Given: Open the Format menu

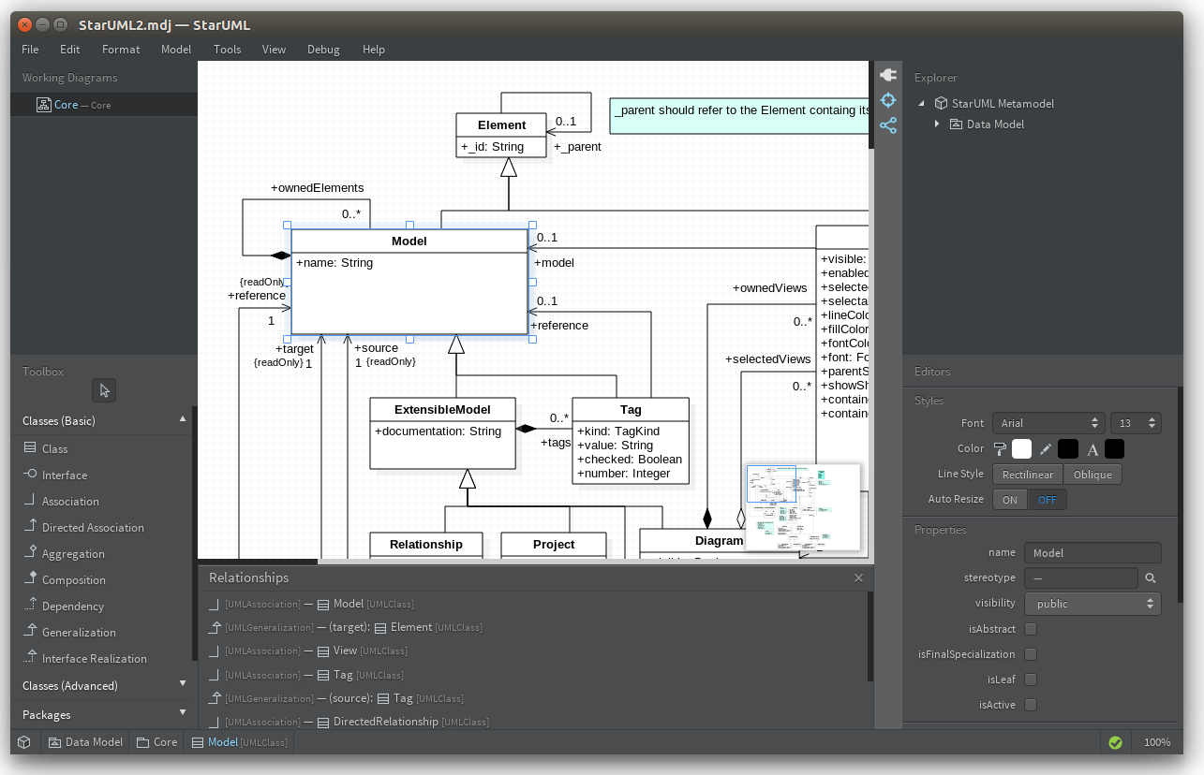Looking at the screenshot, I should pos(121,49).
